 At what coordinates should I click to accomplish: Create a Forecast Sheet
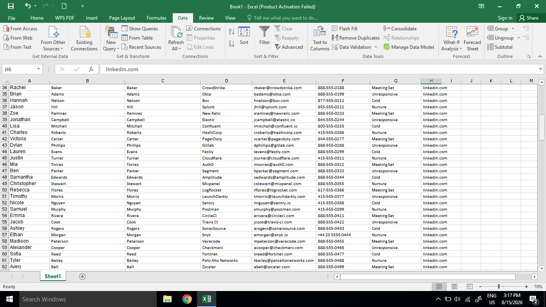[x=472, y=39]
